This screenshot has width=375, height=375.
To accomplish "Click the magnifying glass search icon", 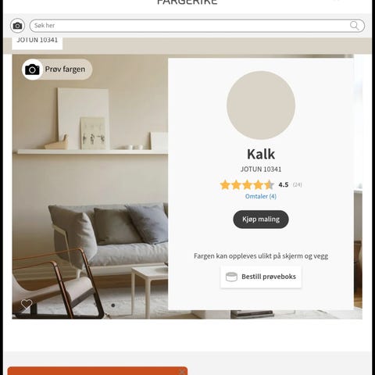I will pyautogui.click(x=354, y=26).
